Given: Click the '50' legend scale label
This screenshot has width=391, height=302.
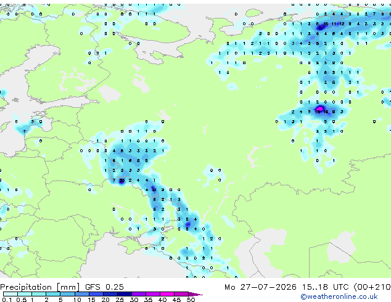Looking at the screenshot, I should (191, 300).
